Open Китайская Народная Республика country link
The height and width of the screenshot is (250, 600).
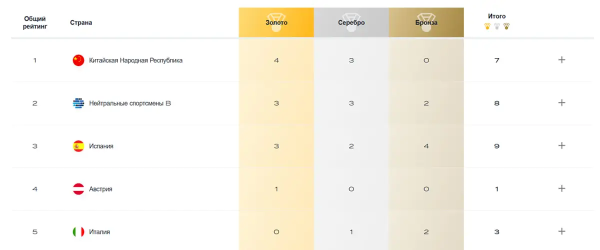(135, 60)
